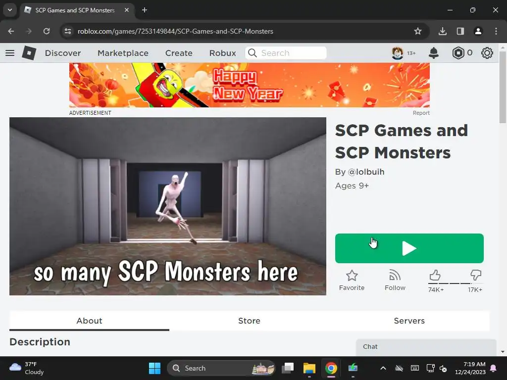
Task: Click the 13+ age label
Action: 411,53
